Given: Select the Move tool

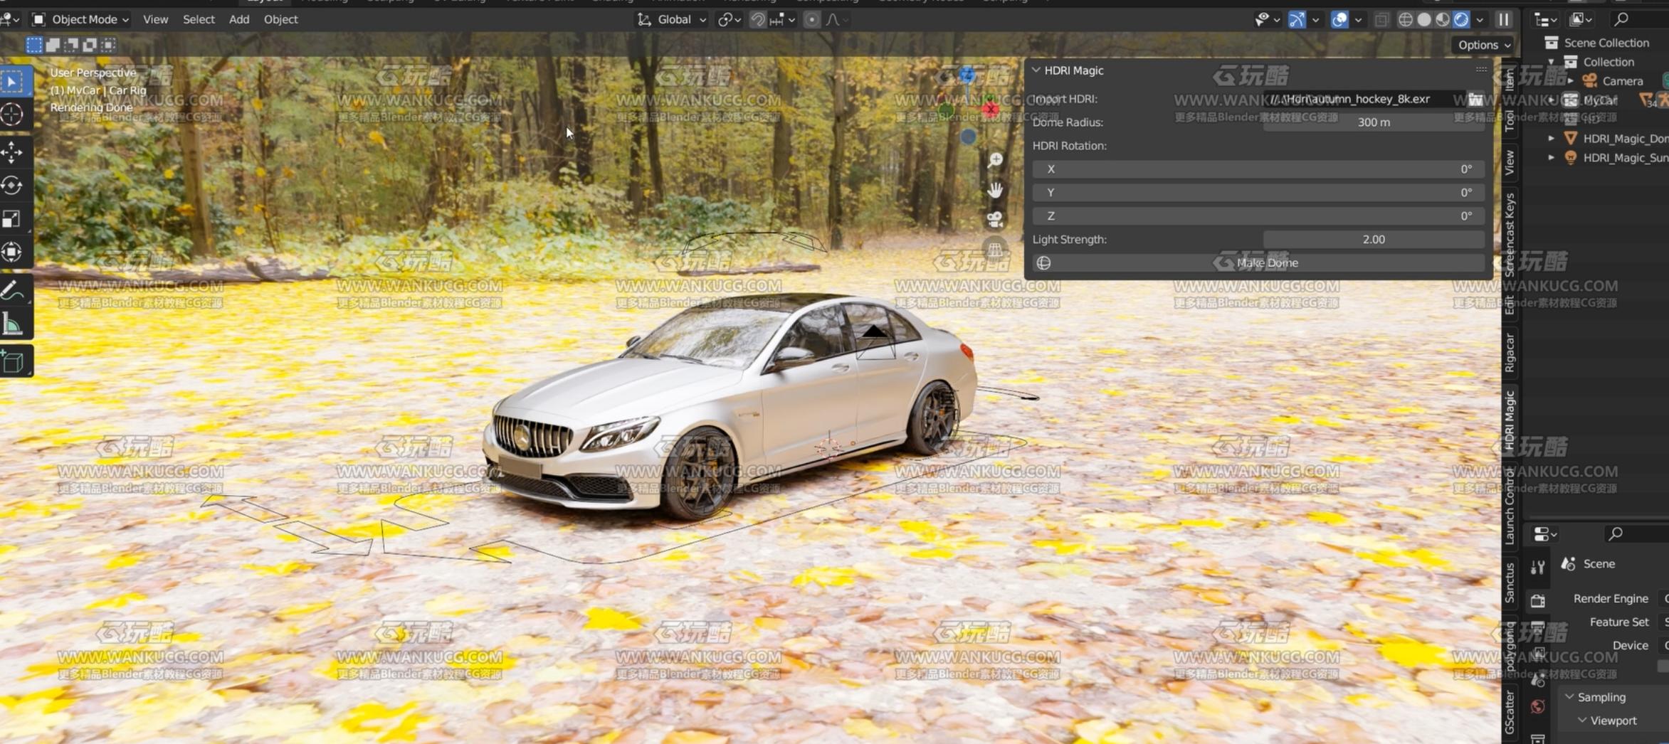Looking at the screenshot, I should [13, 152].
